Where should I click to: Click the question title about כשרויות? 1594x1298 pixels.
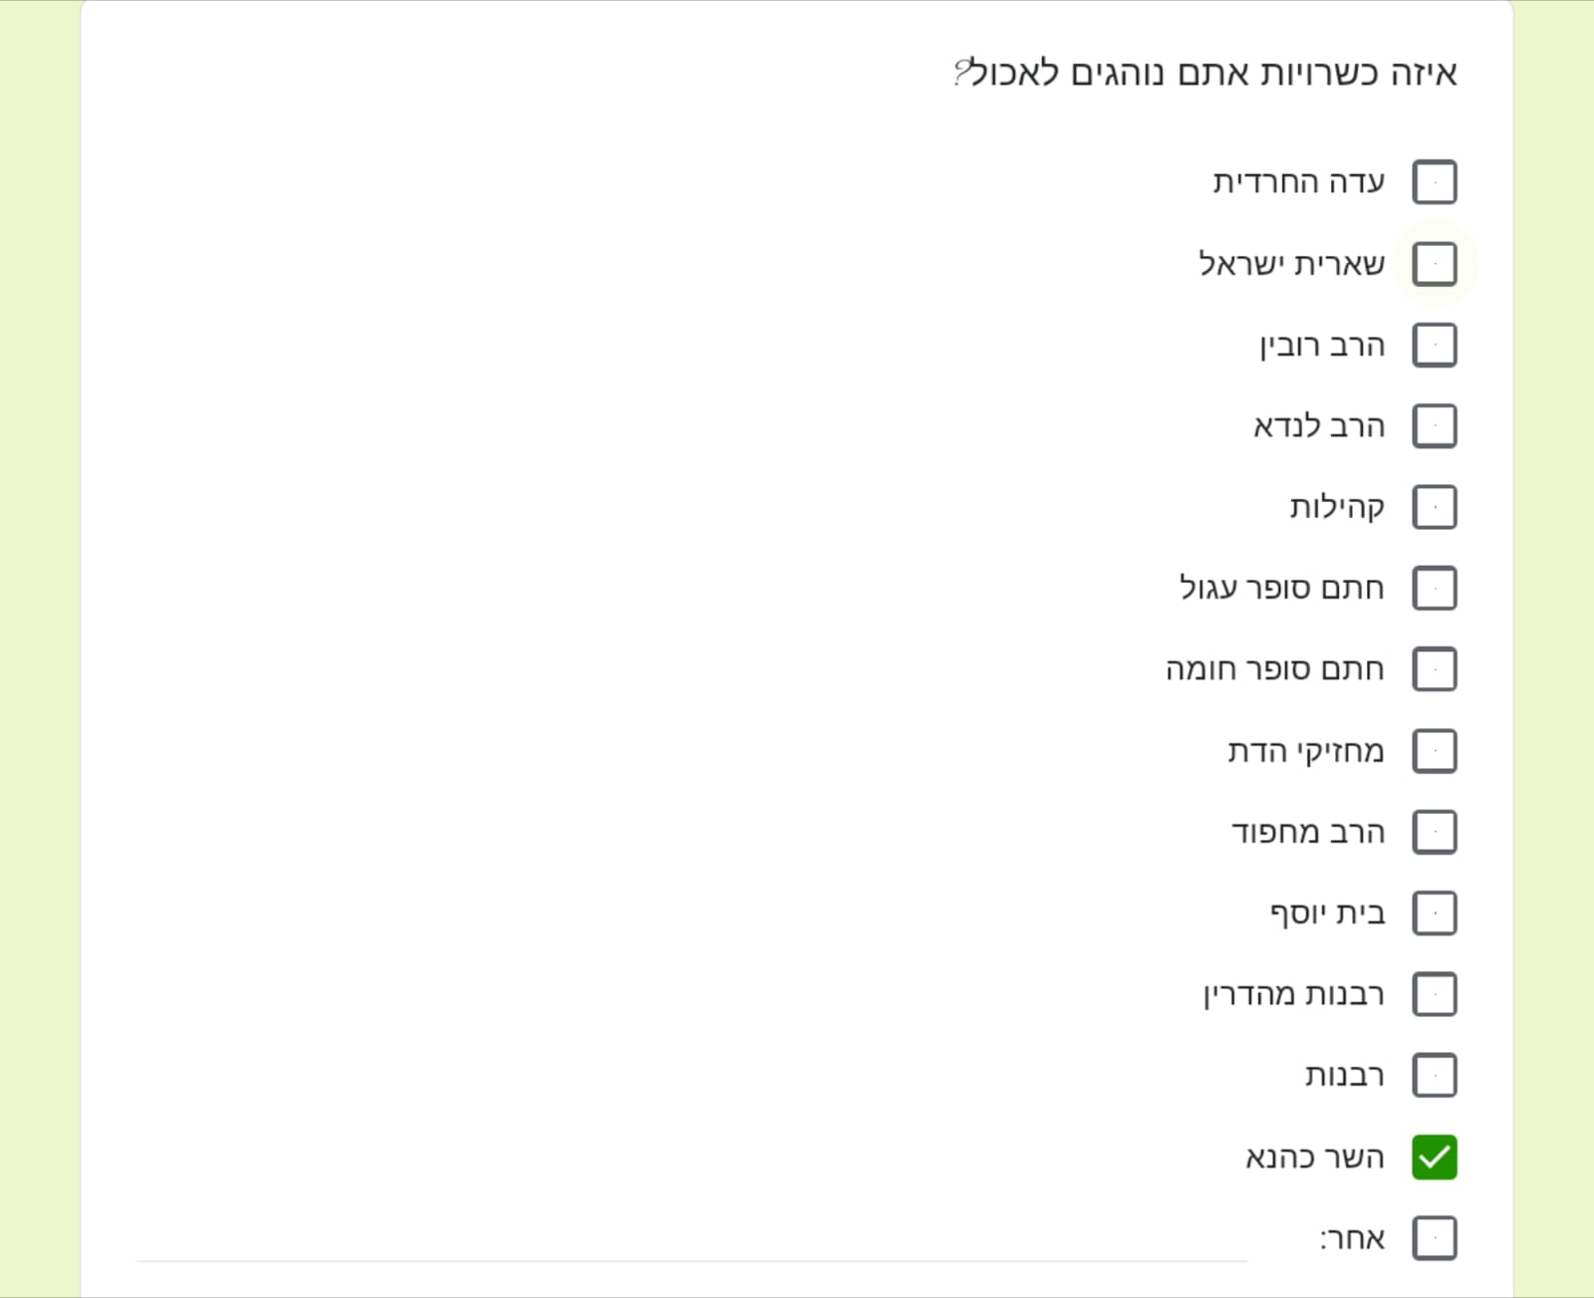click(1205, 74)
